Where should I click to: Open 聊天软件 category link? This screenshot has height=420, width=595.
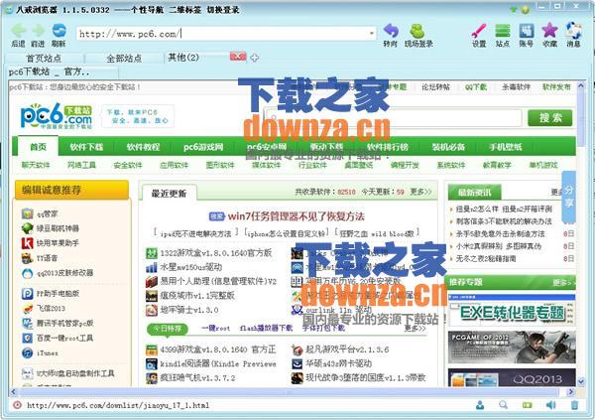36,165
